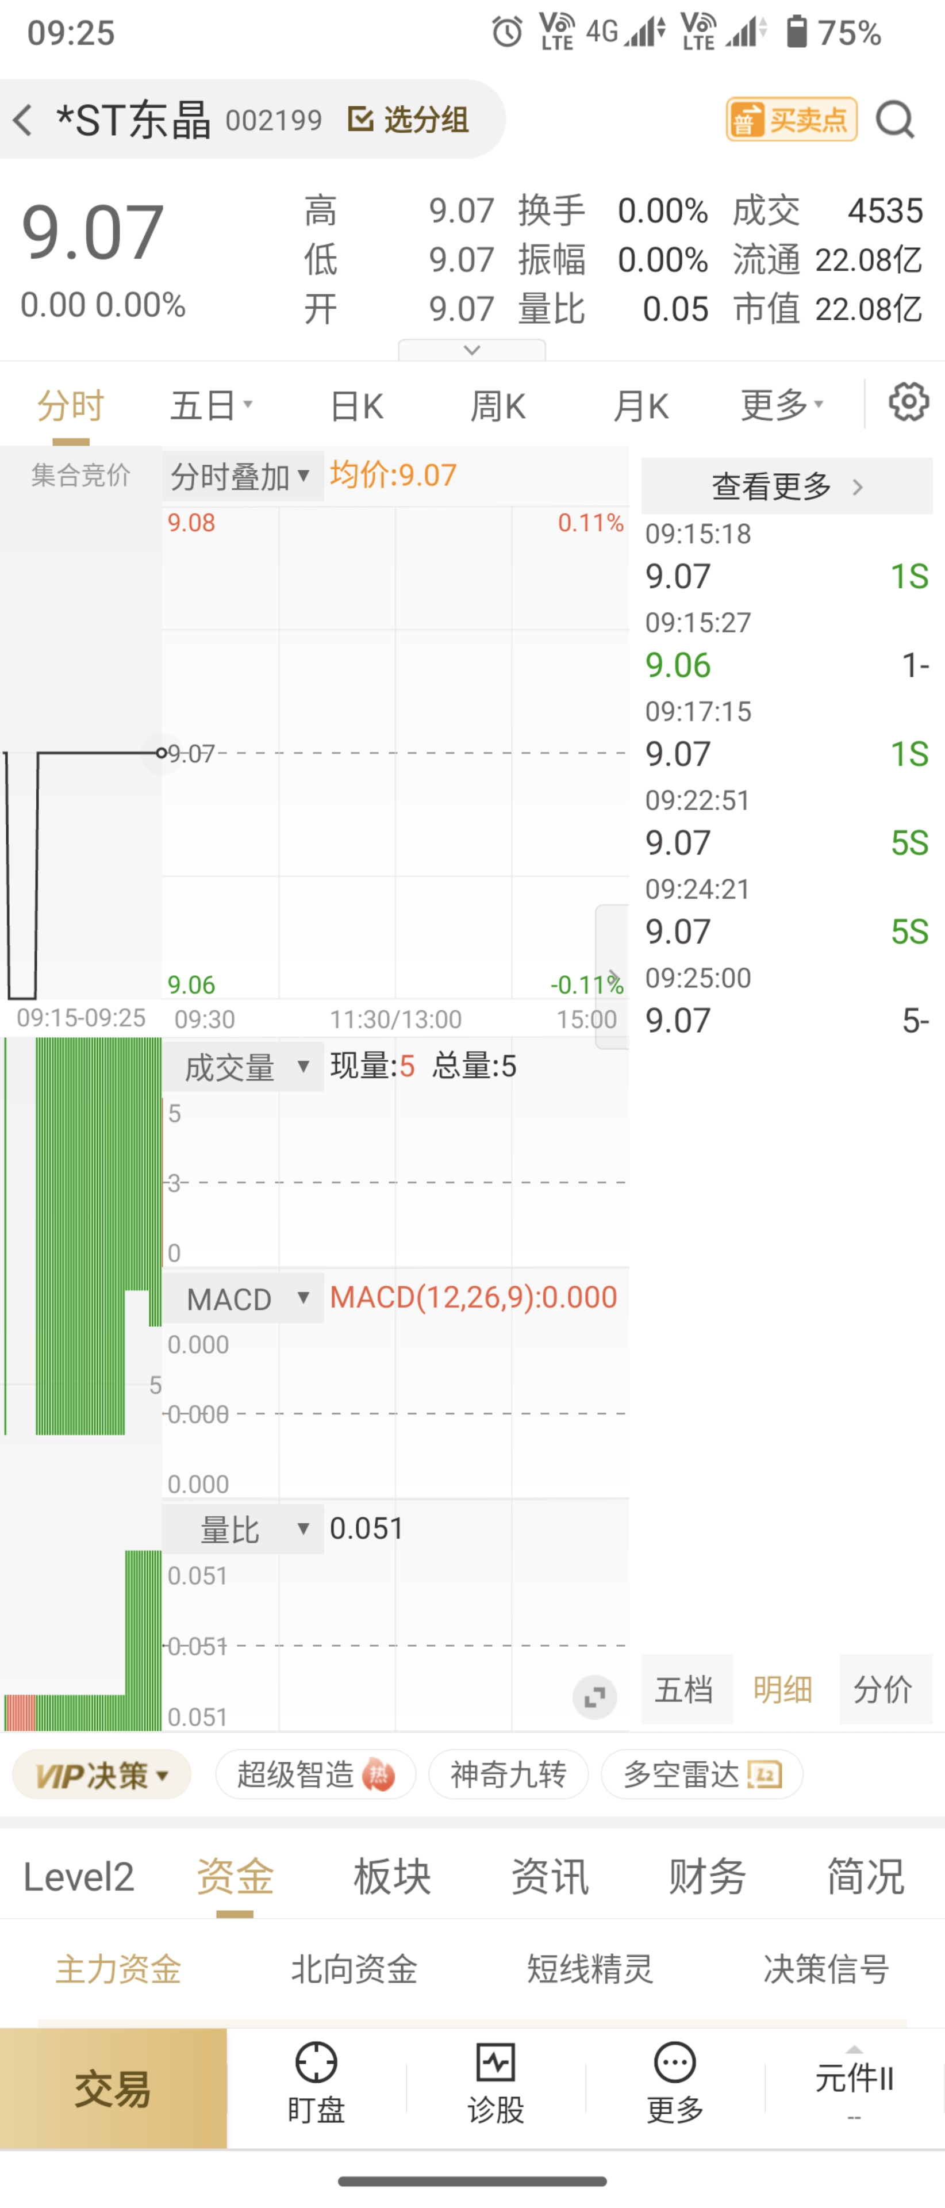This screenshot has height=2208, width=945.
Task: Open the Level2 tab
Action: [x=79, y=1877]
